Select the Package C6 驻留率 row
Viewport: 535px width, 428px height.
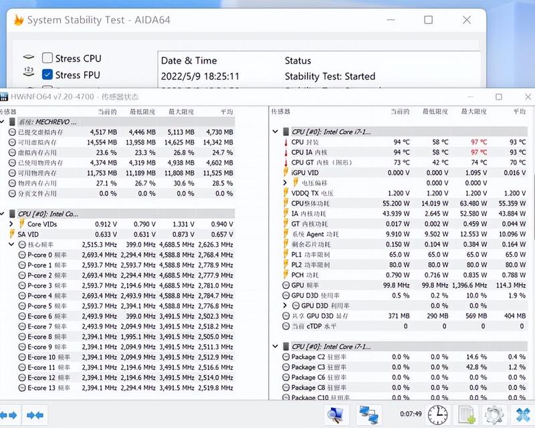coord(405,377)
